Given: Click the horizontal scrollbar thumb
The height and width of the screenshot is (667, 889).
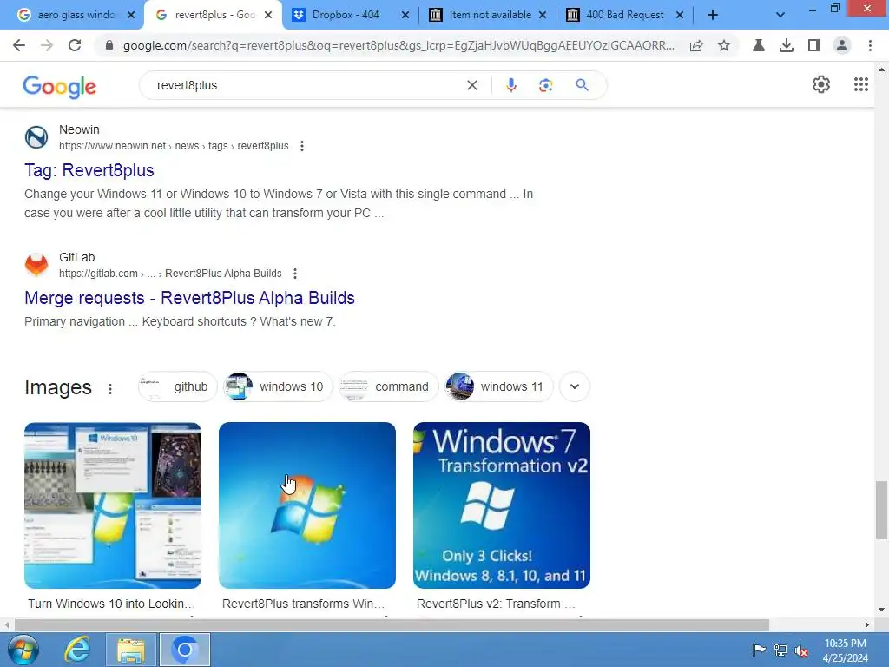Looking at the screenshot, I should (392, 624).
